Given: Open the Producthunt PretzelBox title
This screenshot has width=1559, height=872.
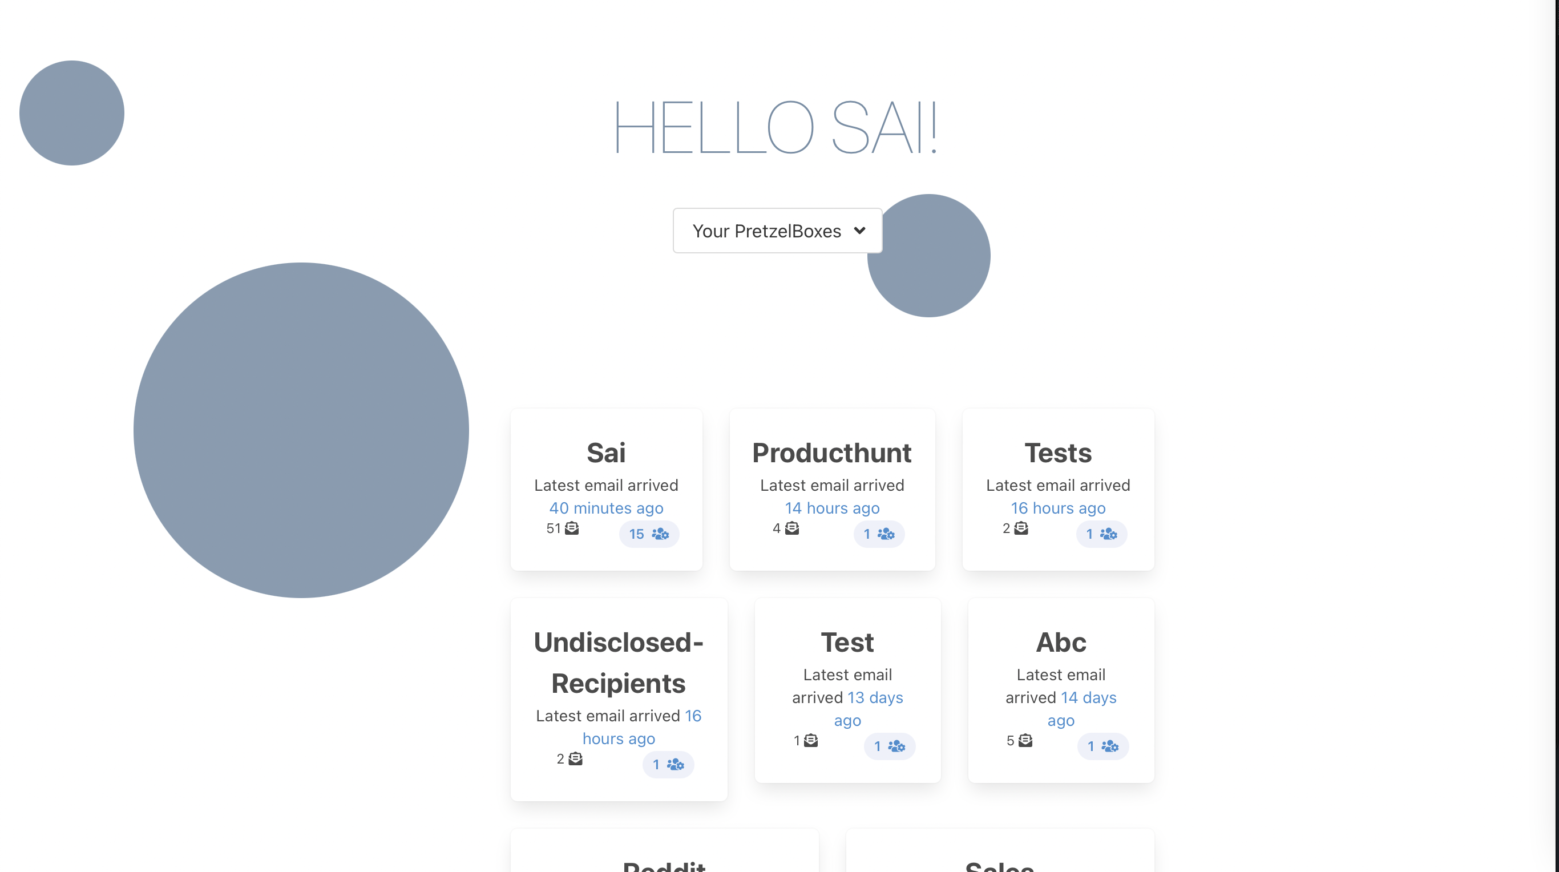Looking at the screenshot, I should pyautogui.click(x=831, y=453).
